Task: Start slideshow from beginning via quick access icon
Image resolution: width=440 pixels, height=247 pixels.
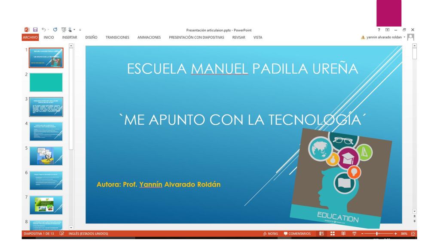Action: click(x=64, y=30)
